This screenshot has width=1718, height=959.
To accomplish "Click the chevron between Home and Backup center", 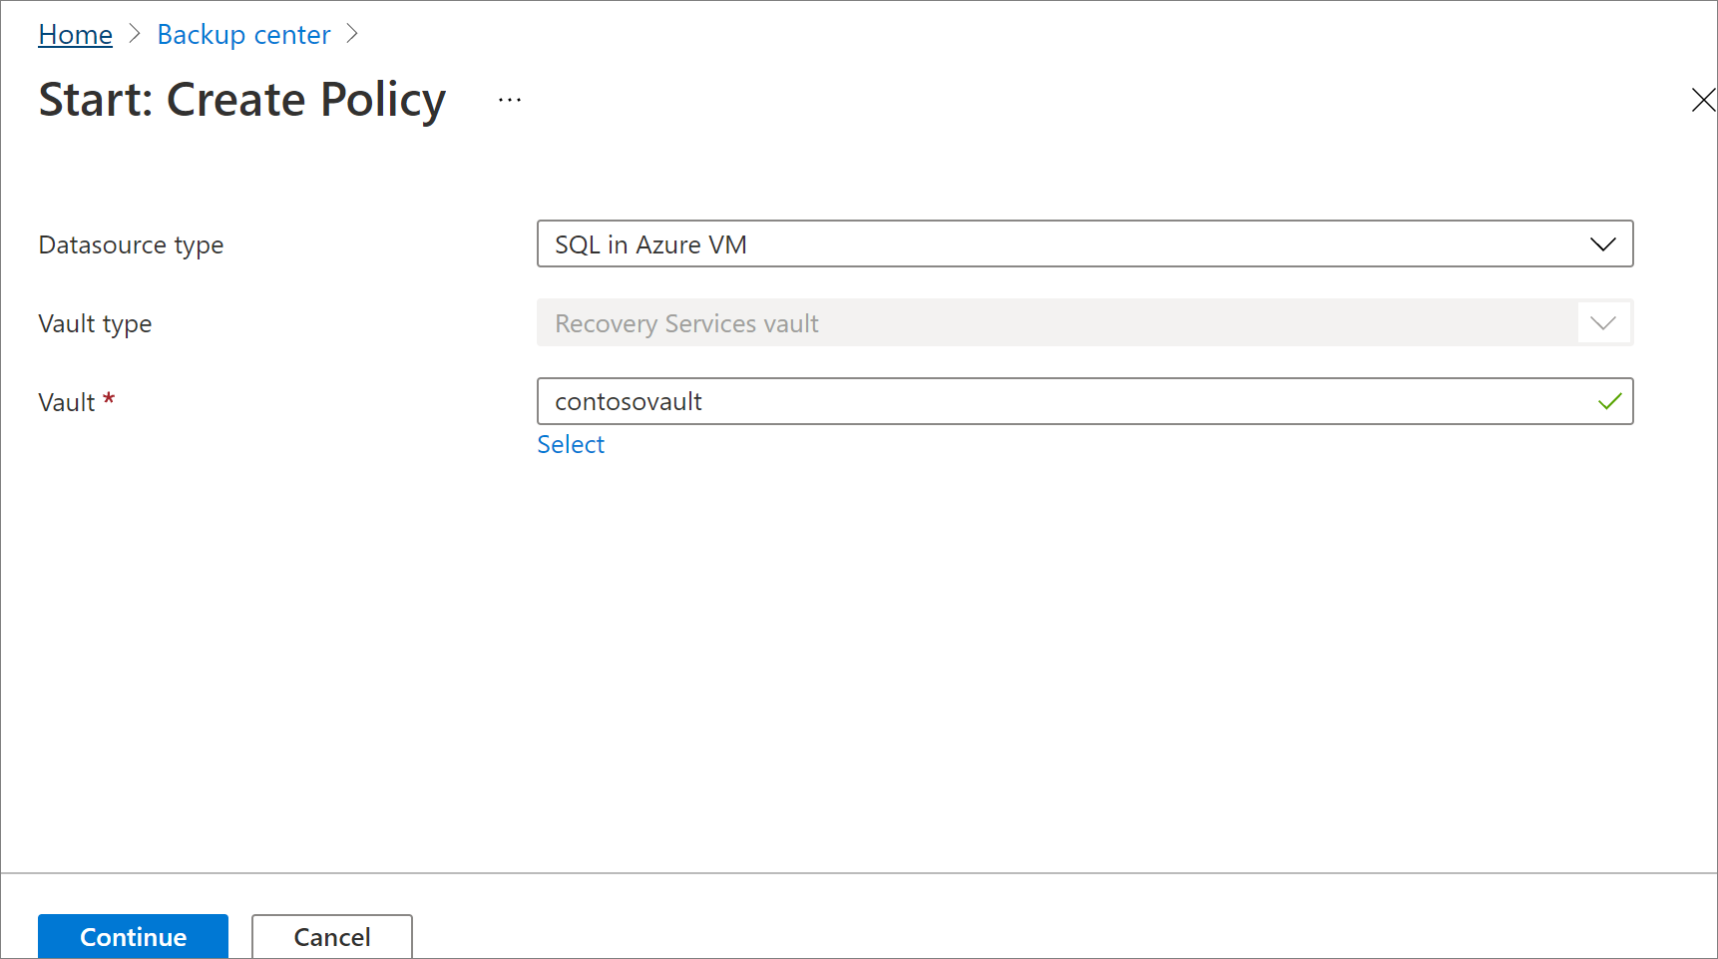I will (x=134, y=33).
